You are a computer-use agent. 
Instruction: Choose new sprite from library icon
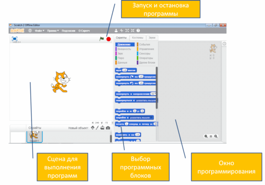pyautogui.click(x=93, y=128)
